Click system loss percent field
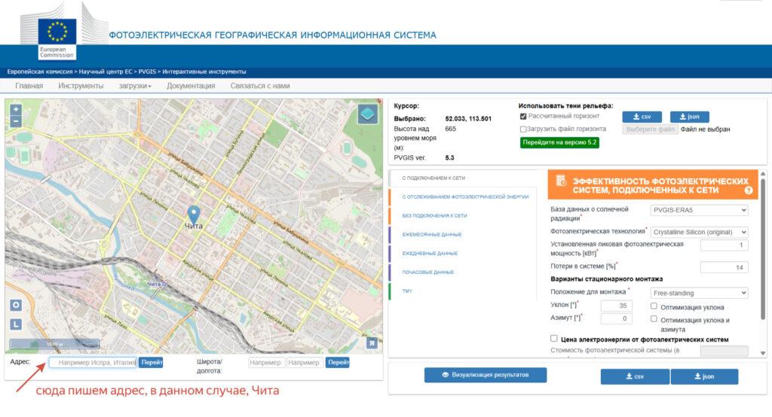 724,267
